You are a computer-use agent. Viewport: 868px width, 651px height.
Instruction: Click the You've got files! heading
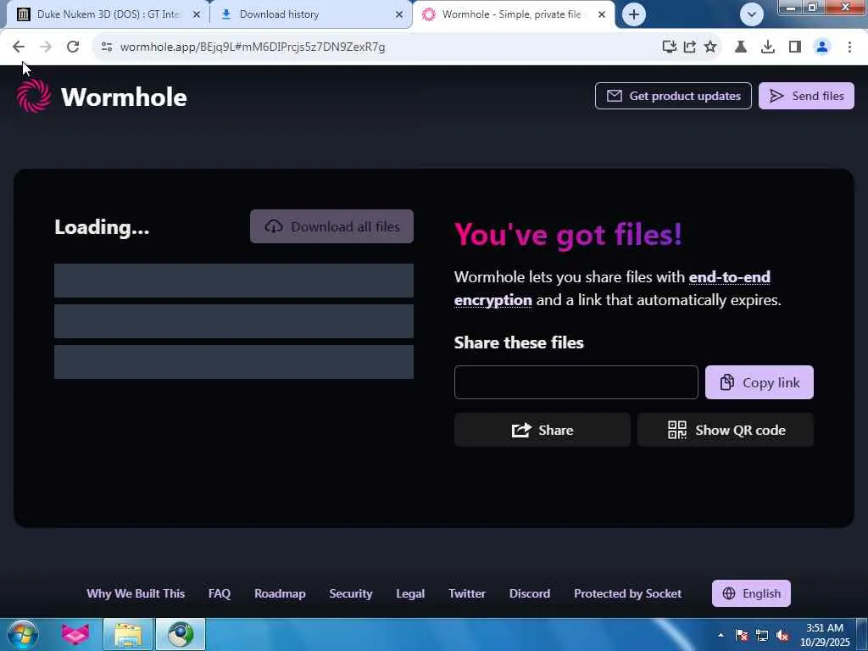click(568, 235)
